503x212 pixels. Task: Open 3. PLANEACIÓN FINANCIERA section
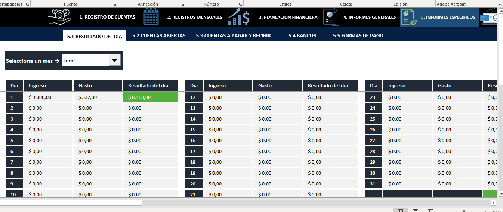[288, 17]
